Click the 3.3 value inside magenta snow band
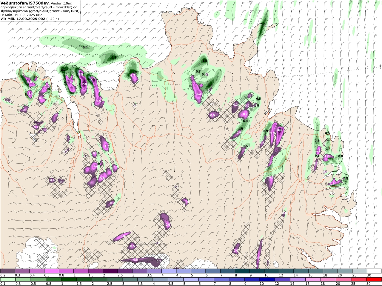Viewport: 382px width, 286px height. pos(279,130)
